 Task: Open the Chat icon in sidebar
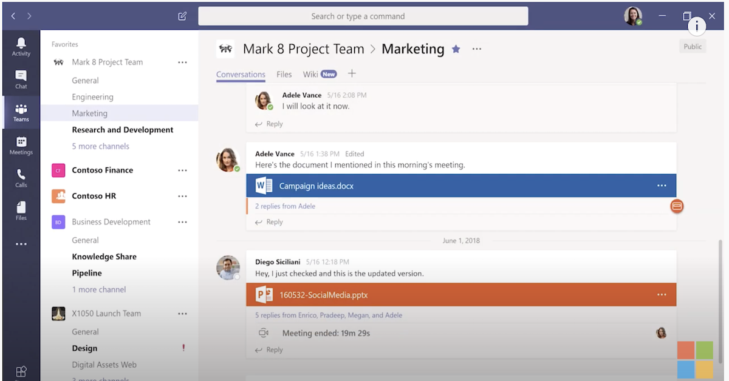tap(21, 79)
